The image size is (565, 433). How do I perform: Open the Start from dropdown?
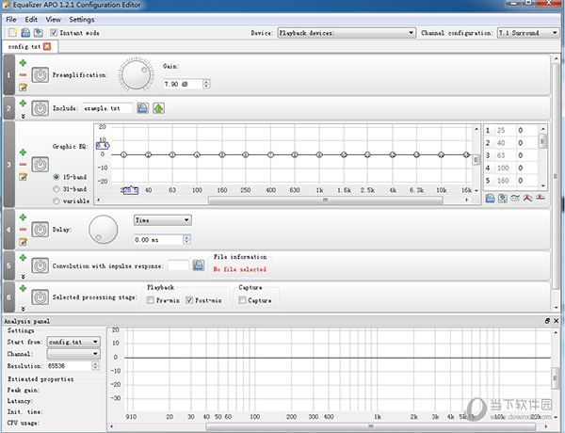[x=73, y=342]
